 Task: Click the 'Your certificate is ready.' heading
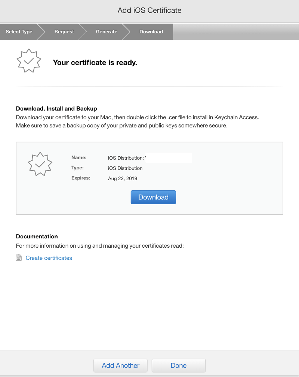click(95, 63)
